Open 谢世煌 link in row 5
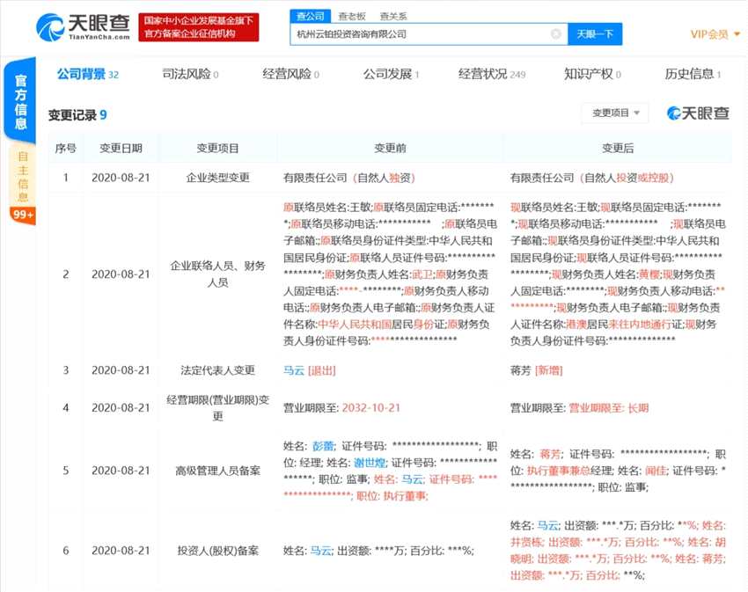 tap(370, 463)
